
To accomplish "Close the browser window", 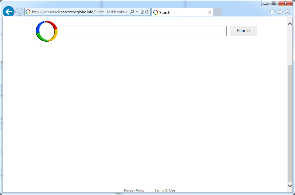I will point(285,3).
